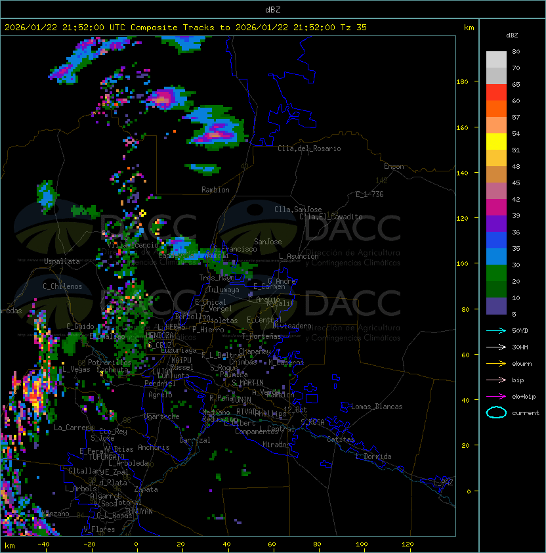Click the magenta eb+bip arrow icon
546x553 pixels.
(496, 397)
